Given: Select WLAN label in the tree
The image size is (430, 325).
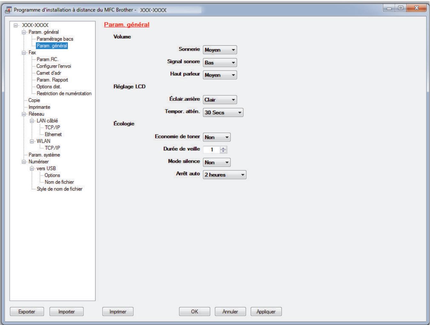Looking at the screenshot, I should click(43, 141).
